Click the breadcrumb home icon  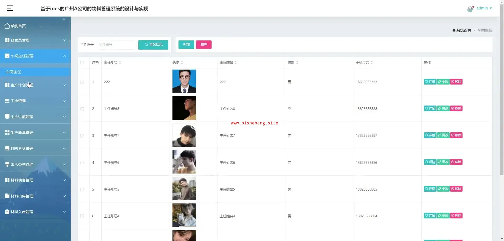[x=454, y=30]
